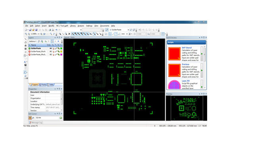Click the Scripts header bar
Image resolution: width=254 pixels, height=147 pixels.
tap(186, 43)
